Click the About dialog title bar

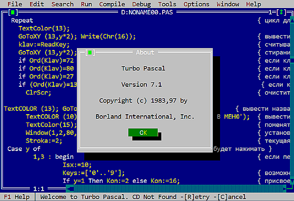coord(145,52)
